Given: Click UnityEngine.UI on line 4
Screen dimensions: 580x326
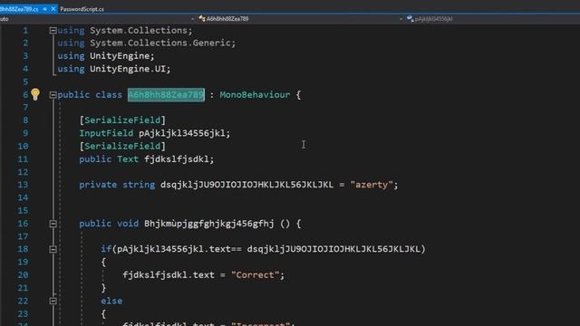Looking at the screenshot, I should 128,69.
